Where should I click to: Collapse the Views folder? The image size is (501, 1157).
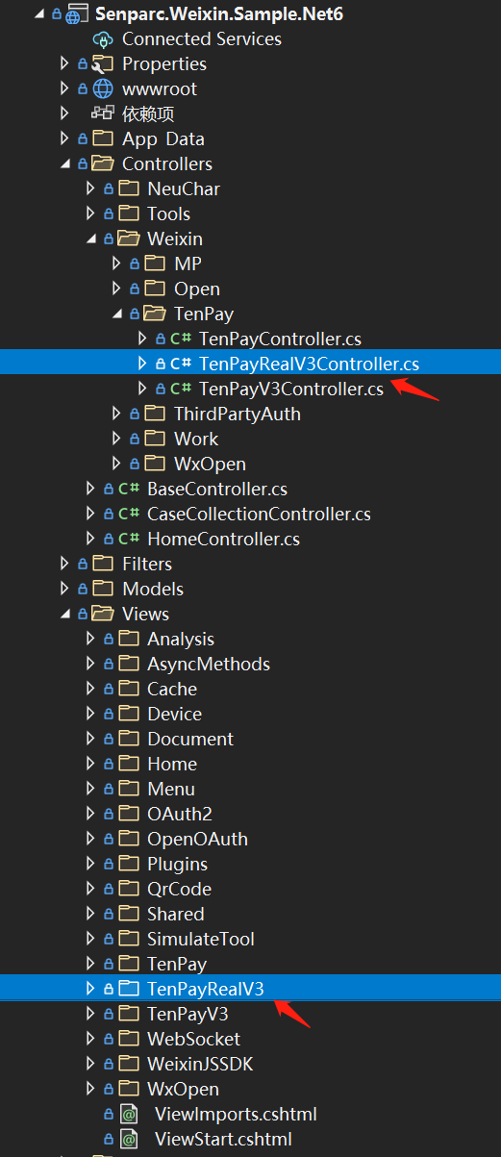65,615
